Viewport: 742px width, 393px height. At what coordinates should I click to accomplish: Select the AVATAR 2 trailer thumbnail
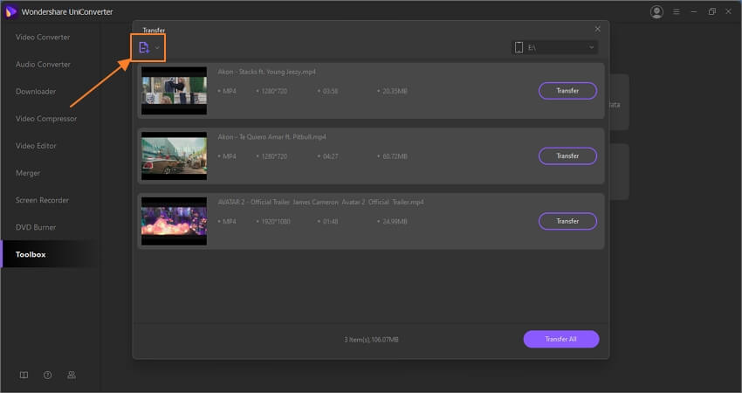tap(174, 221)
